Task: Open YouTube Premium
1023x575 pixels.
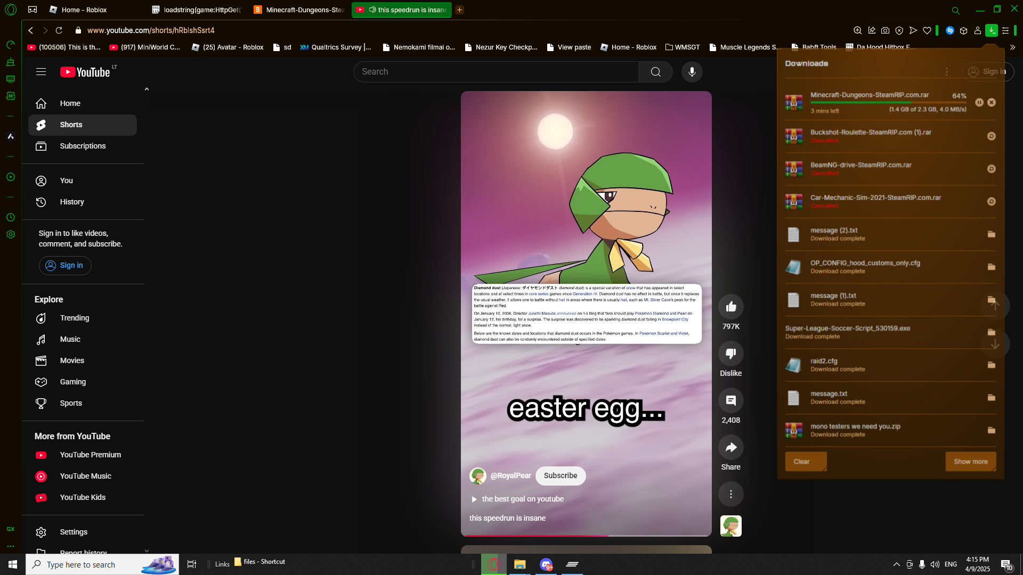Action: [83, 455]
